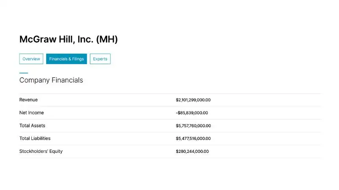The width and height of the screenshot is (339, 190).
Task: Click the McGraw Hill, Inc. (MH) heading
Action: point(69,39)
